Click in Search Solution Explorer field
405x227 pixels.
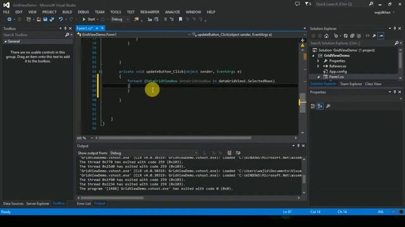pos(351,44)
